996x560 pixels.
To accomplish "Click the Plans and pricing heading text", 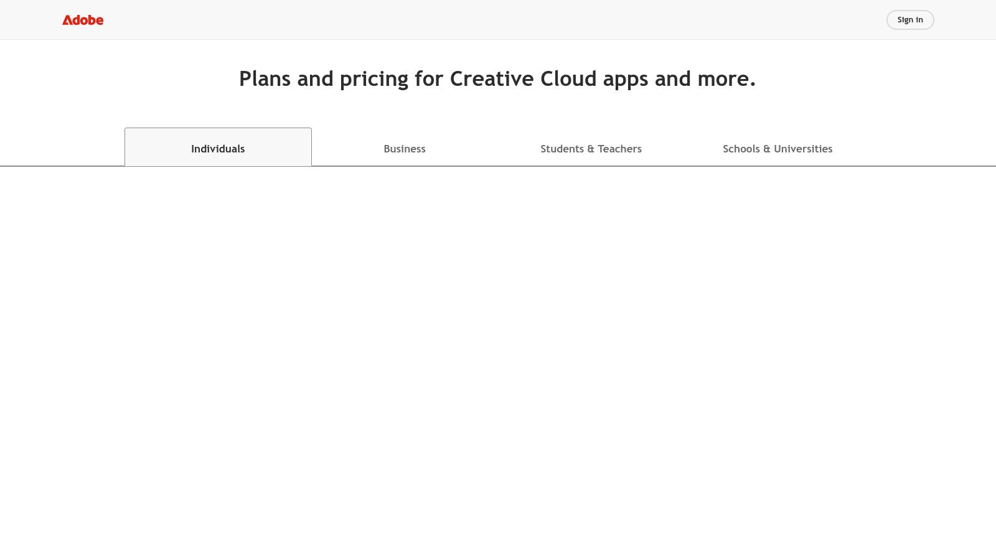I will [497, 79].
